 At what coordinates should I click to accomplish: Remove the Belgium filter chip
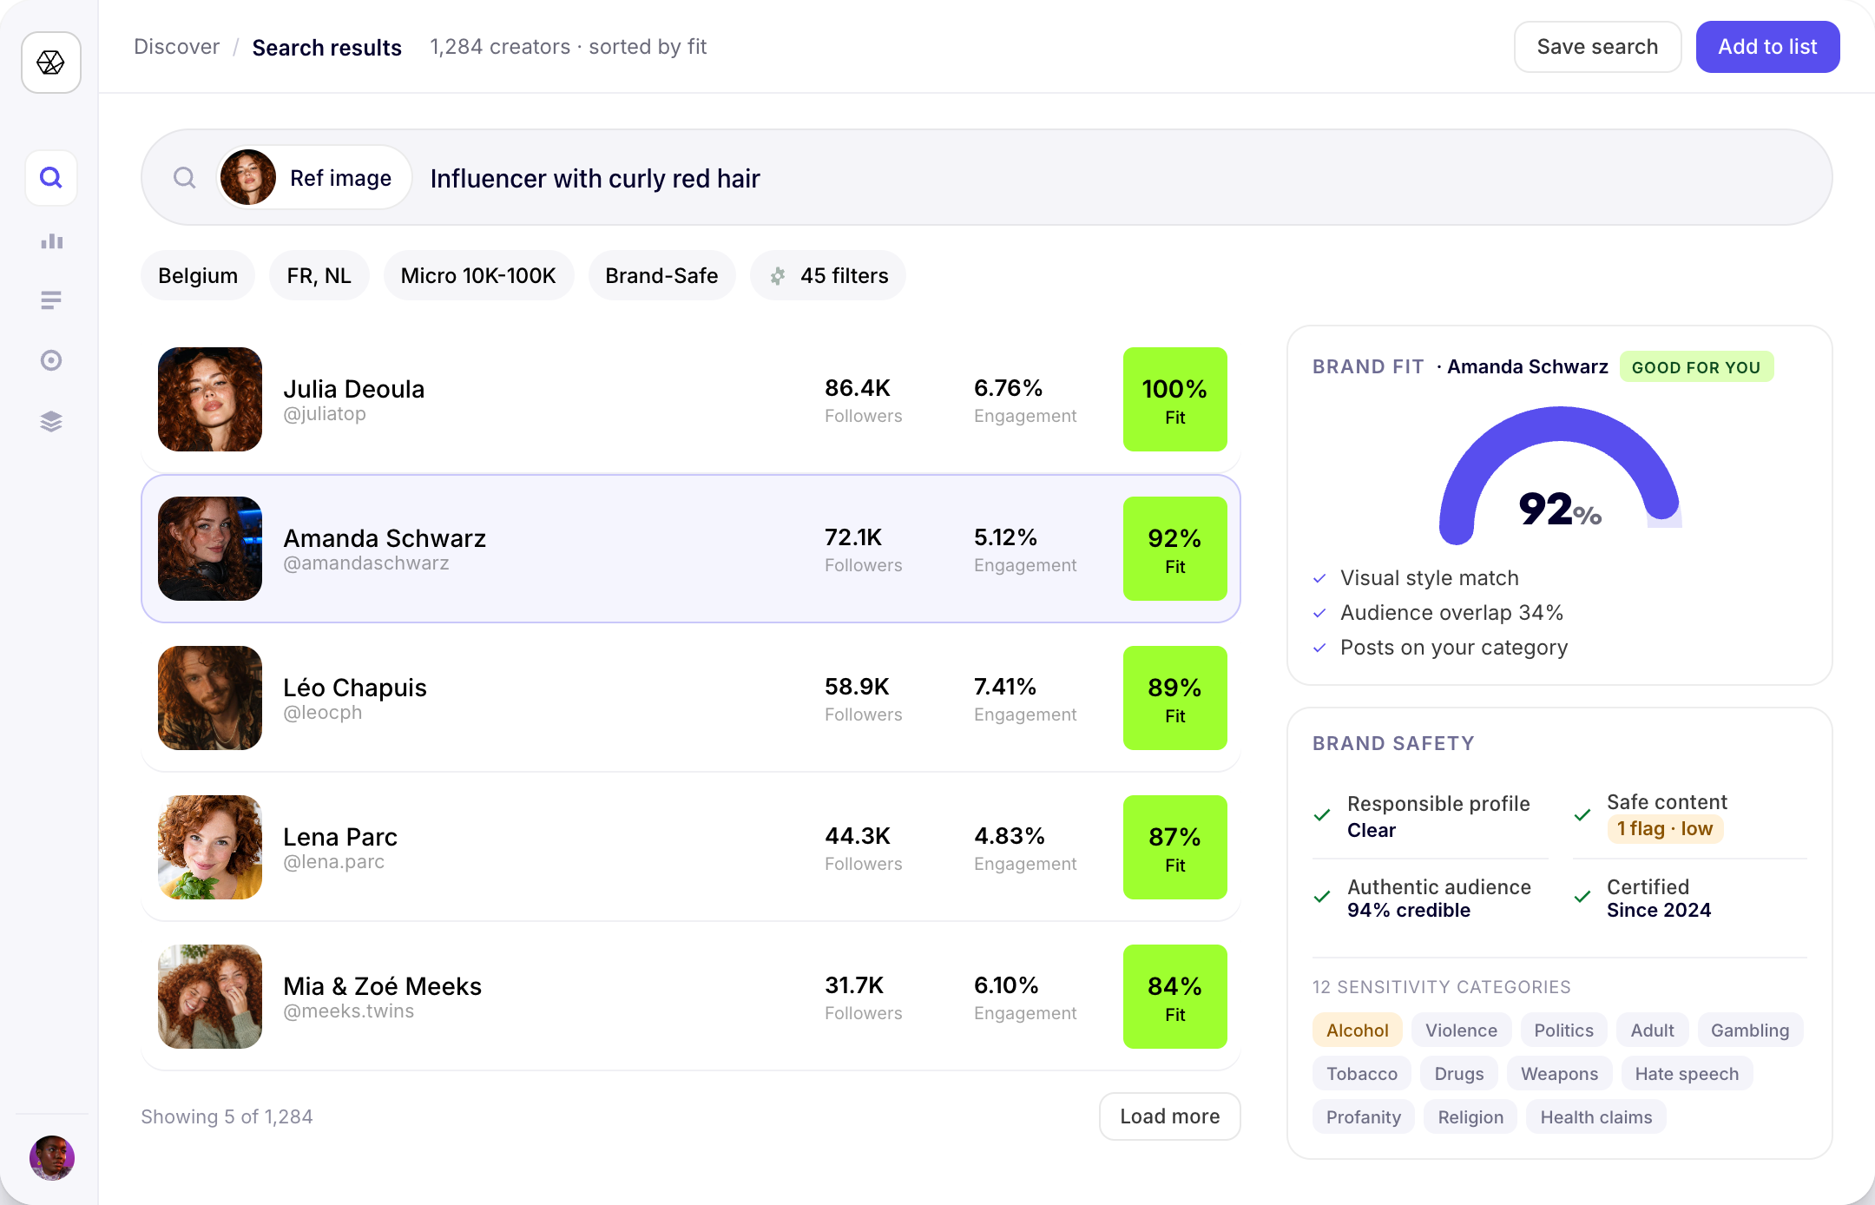pyautogui.click(x=198, y=275)
